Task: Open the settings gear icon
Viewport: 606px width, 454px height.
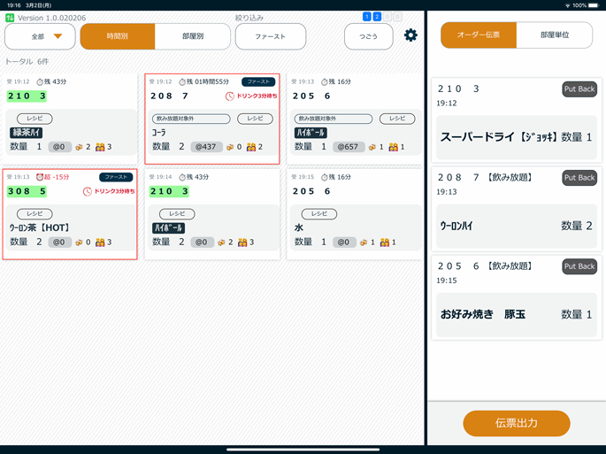Action: tap(410, 35)
